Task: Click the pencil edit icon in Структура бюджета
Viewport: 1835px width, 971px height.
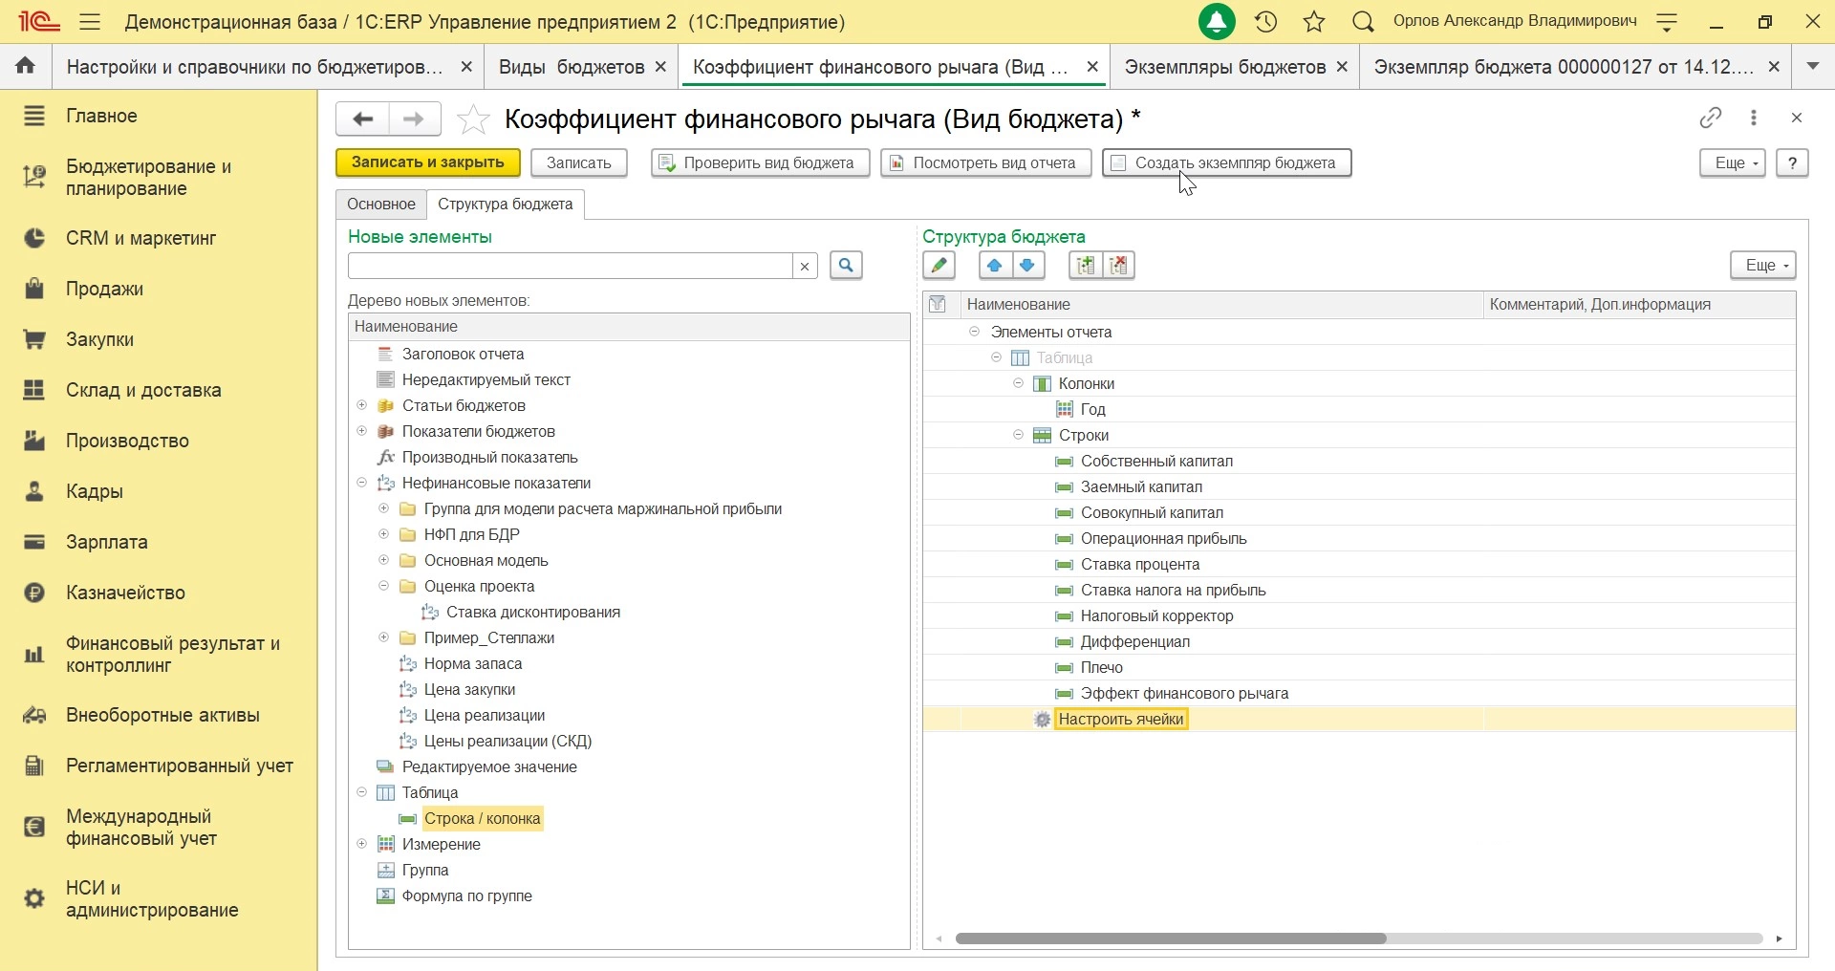Action: click(939, 266)
